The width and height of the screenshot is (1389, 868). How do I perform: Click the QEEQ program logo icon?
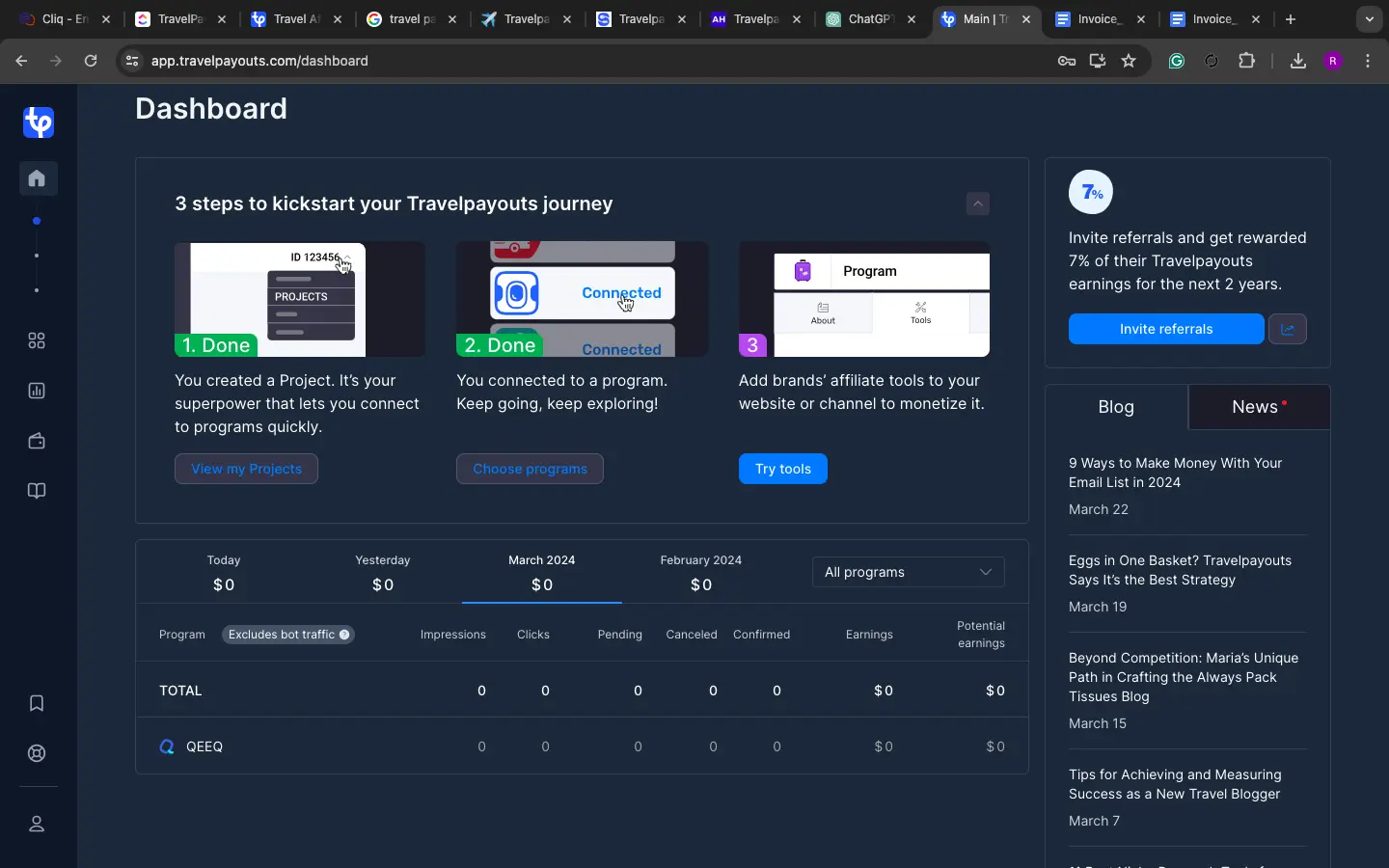coord(167,746)
